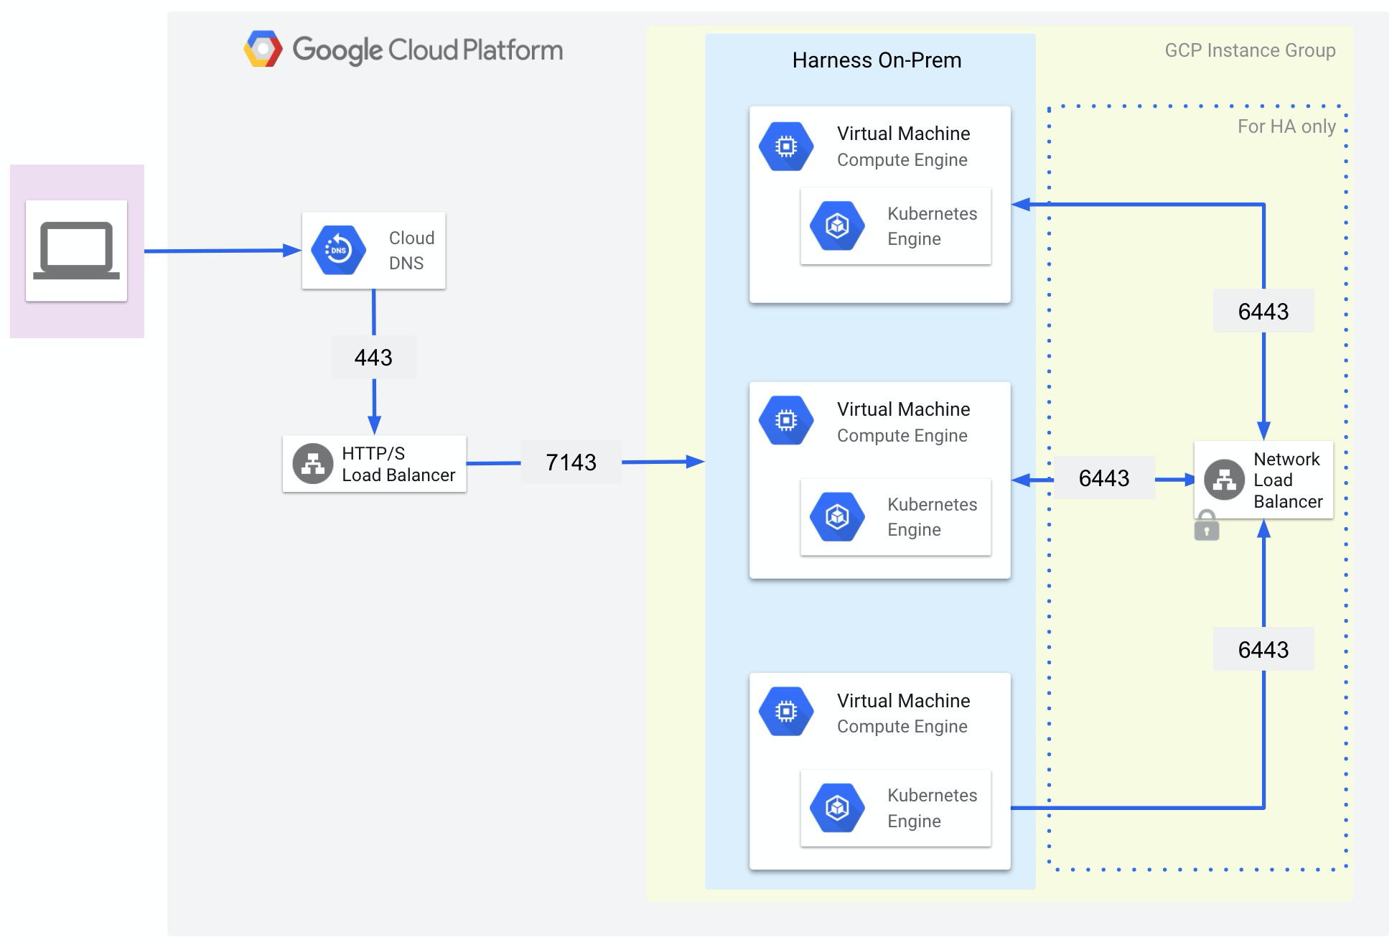Click the top Virtual Machine title text
Screen dimensions: 1397x945
pos(903,134)
